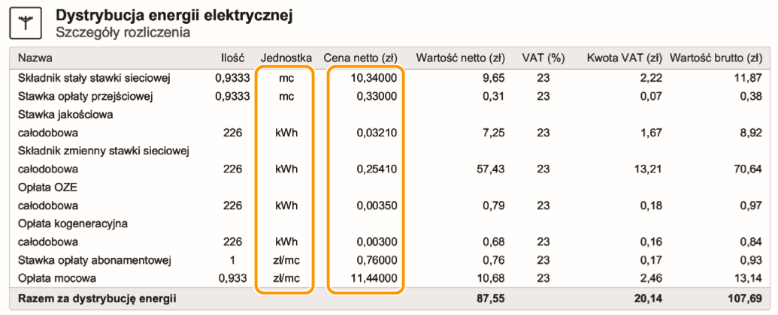Image resolution: width=778 pixels, height=315 pixels.
Task: Click gross value 0,84
Action: tap(751, 241)
